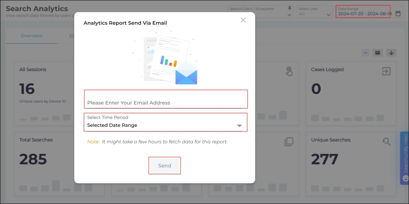409x204 pixels.
Task: Click the Cases Logged exit-arrow icon
Action: 387,71
